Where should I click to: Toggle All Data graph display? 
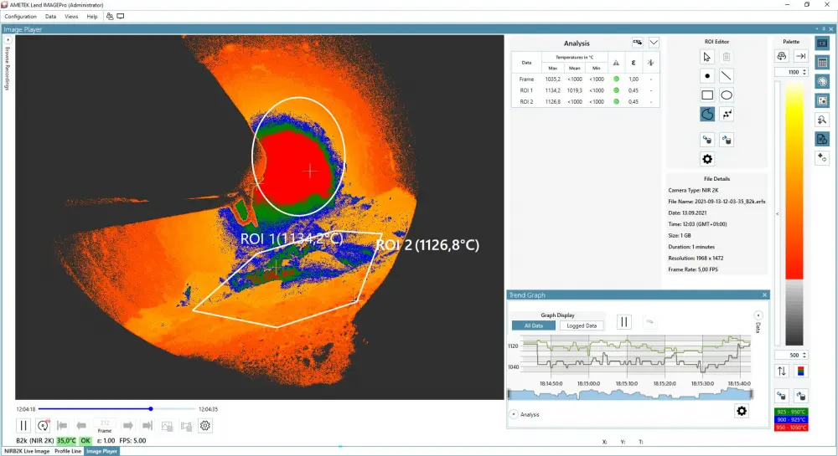(x=534, y=325)
